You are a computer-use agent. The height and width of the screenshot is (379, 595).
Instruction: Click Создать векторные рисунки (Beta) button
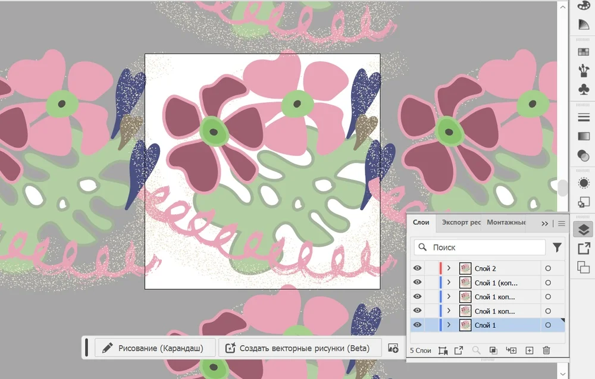pos(298,349)
